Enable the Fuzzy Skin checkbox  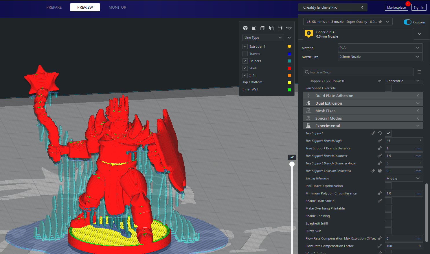(x=388, y=231)
